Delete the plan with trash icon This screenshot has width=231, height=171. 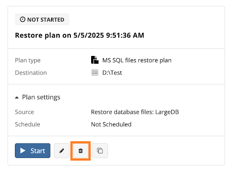(x=81, y=151)
